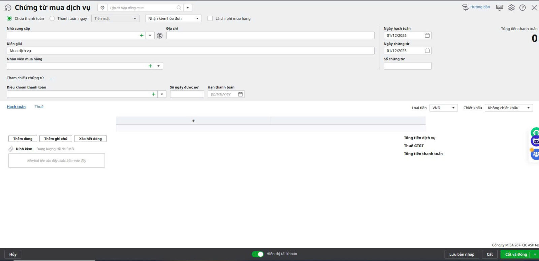Open the Hướng dẫn guide link
The width and height of the screenshot is (539, 261).
[476, 7]
